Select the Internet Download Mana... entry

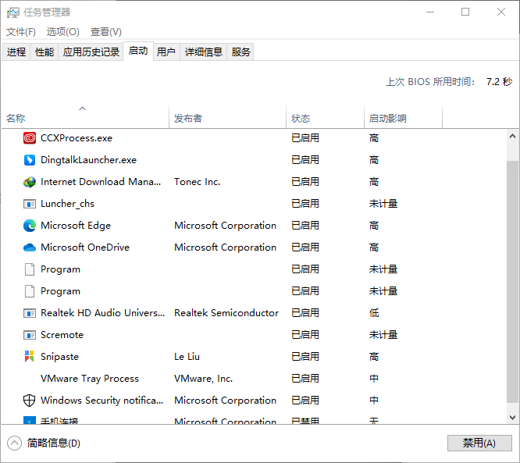pos(101,182)
